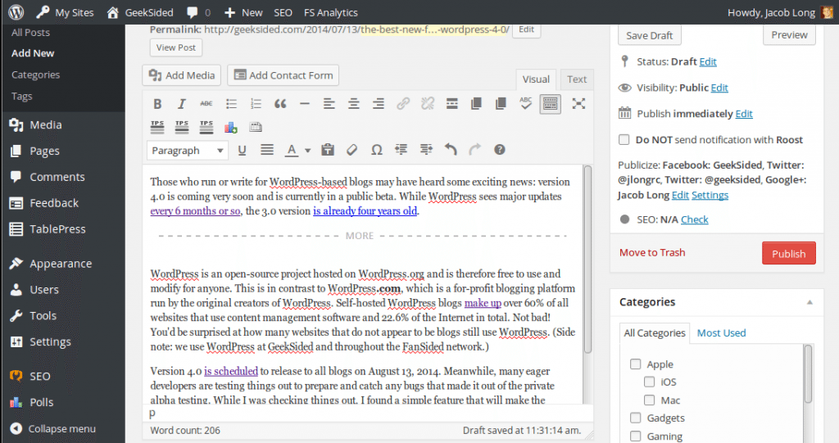Click the WordPress logo in the admin bar
Image resolution: width=839 pixels, height=443 pixels.
(16, 11)
